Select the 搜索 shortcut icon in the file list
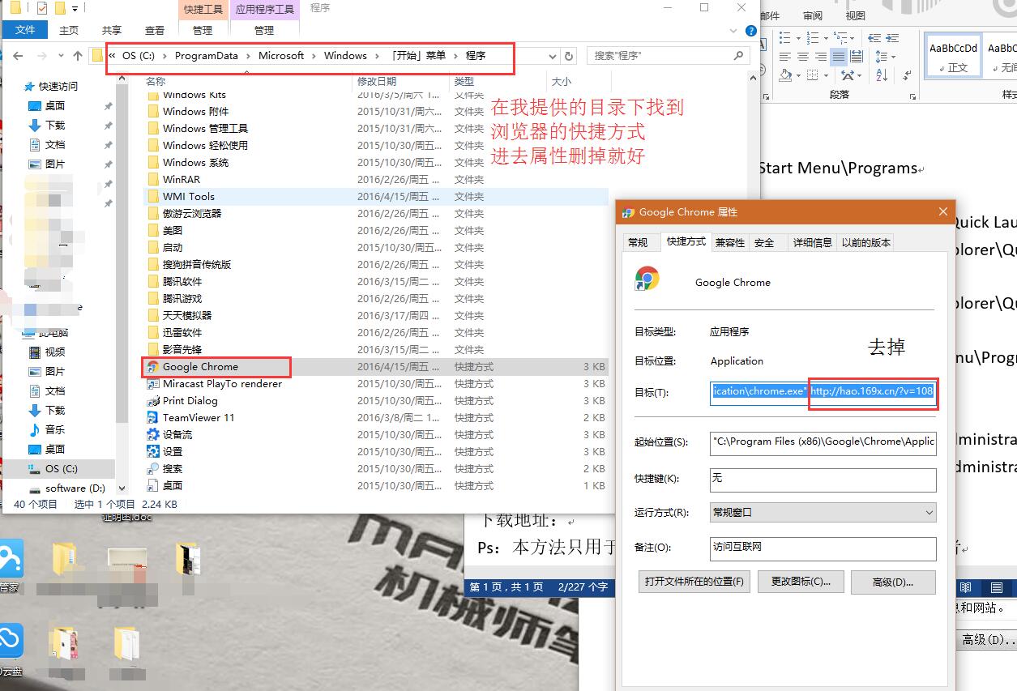 (x=152, y=469)
